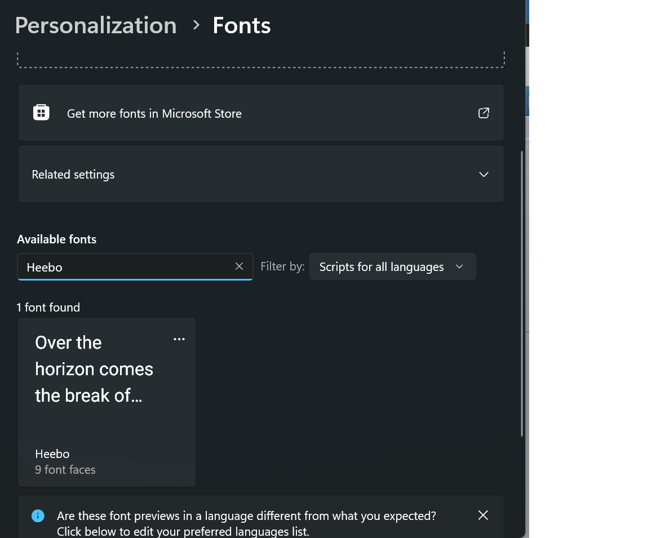This screenshot has width=647, height=538.
Task: Click the breadcrumb arrow separator
Action: point(196,25)
